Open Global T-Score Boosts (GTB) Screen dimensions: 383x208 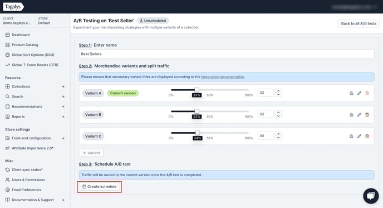point(35,65)
